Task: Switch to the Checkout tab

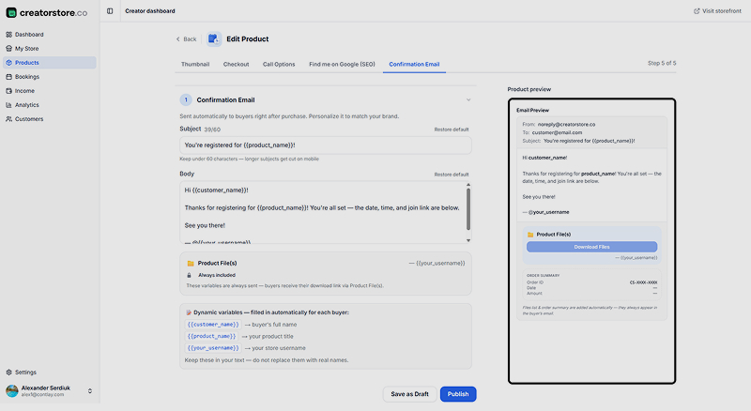Action: [237, 64]
